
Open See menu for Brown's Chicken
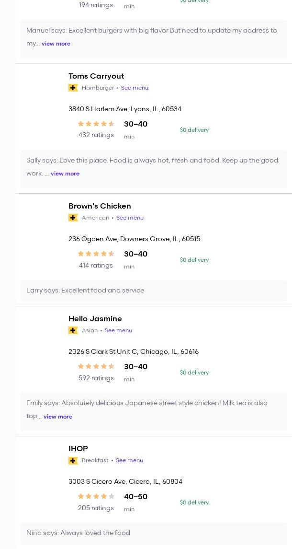(130, 218)
